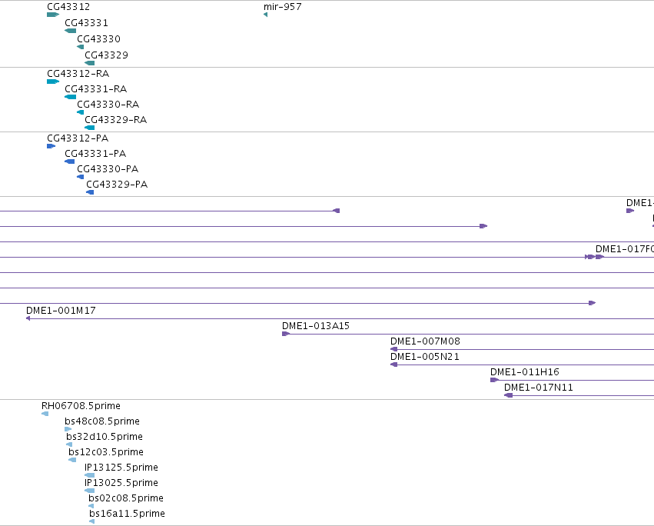Click the IP13125.5prime EST glyph
Screen dimensions: 654x526
pyautogui.click(x=90, y=475)
